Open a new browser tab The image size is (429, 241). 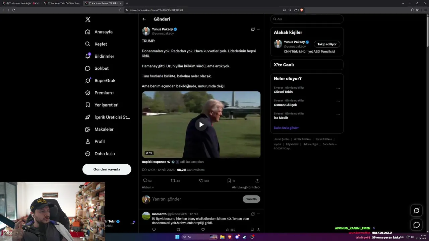pos(127,3)
